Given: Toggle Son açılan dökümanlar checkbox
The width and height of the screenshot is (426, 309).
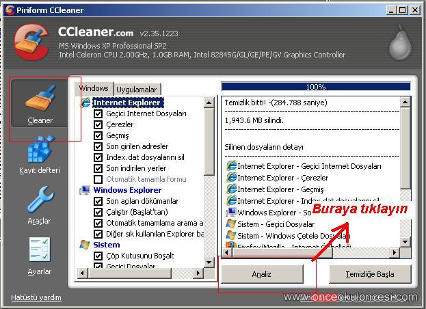Looking at the screenshot, I should [x=98, y=201].
